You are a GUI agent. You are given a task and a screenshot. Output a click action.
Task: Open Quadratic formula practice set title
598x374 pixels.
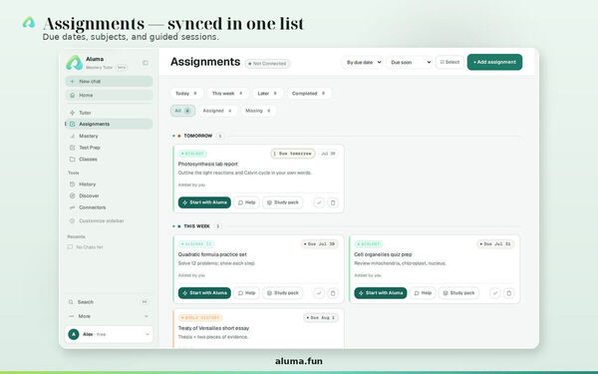click(x=212, y=254)
